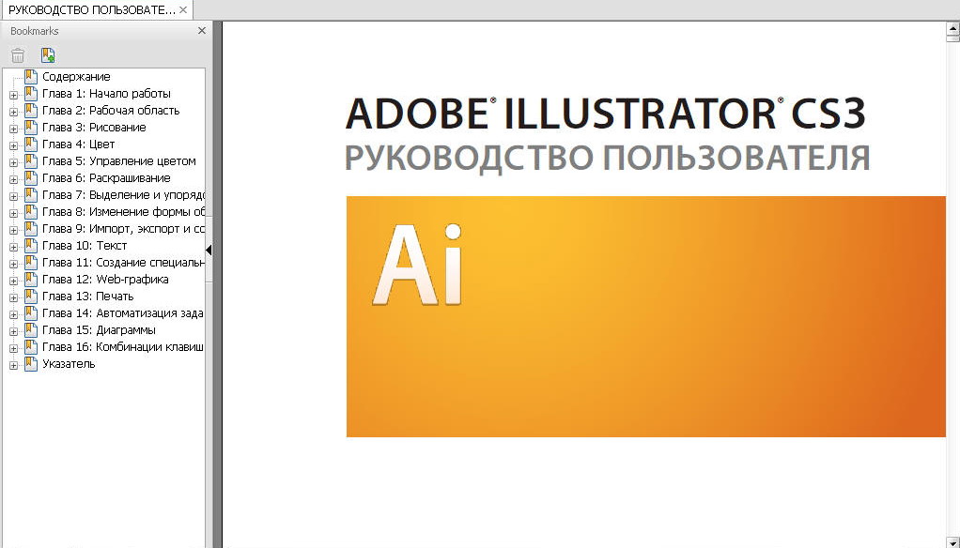960x548 pixels.
Task: Expand Глава 3: Рисование
Action: tap(13, 129)
